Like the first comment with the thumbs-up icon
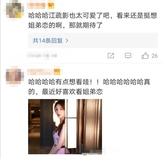The width and height of the screenshot is (163, 159). (145, 55)
